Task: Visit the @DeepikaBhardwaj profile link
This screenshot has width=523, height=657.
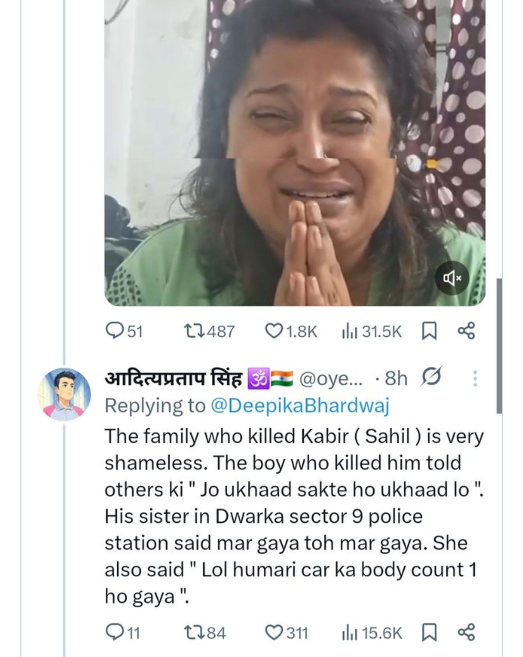Action: (300, 406)
